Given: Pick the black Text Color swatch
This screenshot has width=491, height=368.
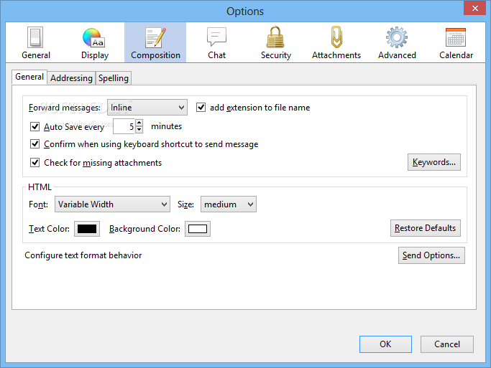Looking at the screenshot, I should [87, 229].
